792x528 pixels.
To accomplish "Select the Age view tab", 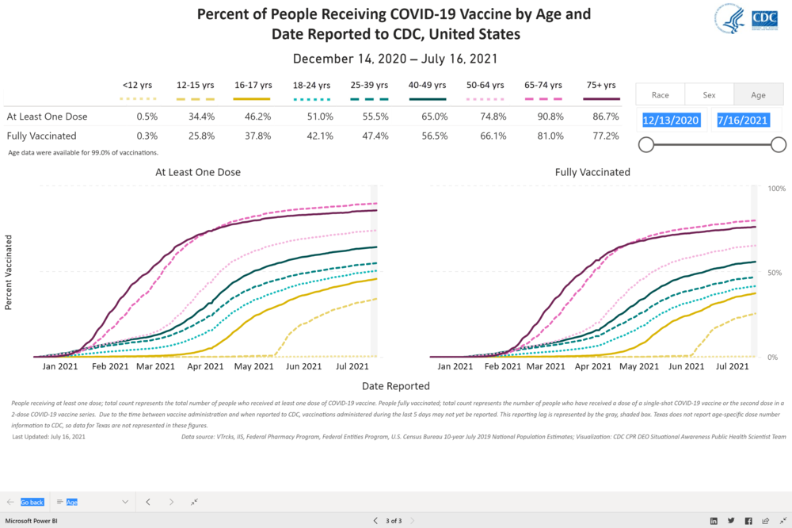I will tap(758, 94).
